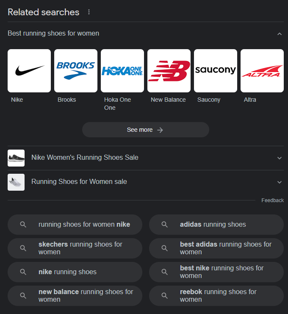This screenshot has height=314, width=288.
Task: Click magnifier icon beside best nike suggestion
Action: (164, 272)
